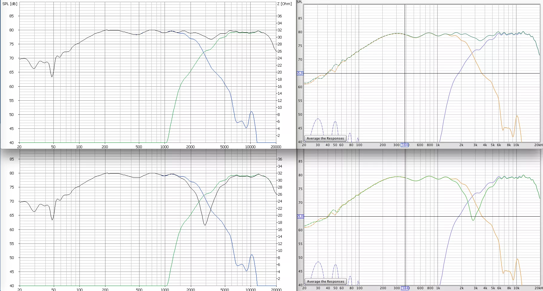Click the green summed-response notch in lower right graph
The width and height of the screenshot is (543, 291).
[x=473, y=220]
